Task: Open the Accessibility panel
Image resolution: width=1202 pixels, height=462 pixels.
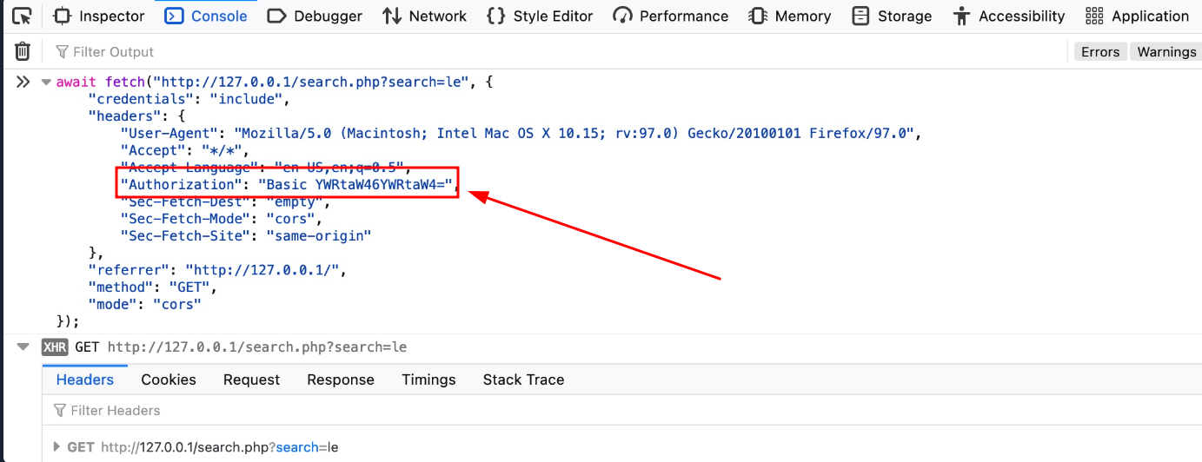Action: tap(1009, 16)
